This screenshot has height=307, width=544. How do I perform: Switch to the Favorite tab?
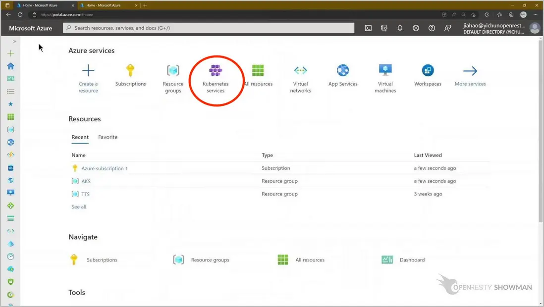108,137
